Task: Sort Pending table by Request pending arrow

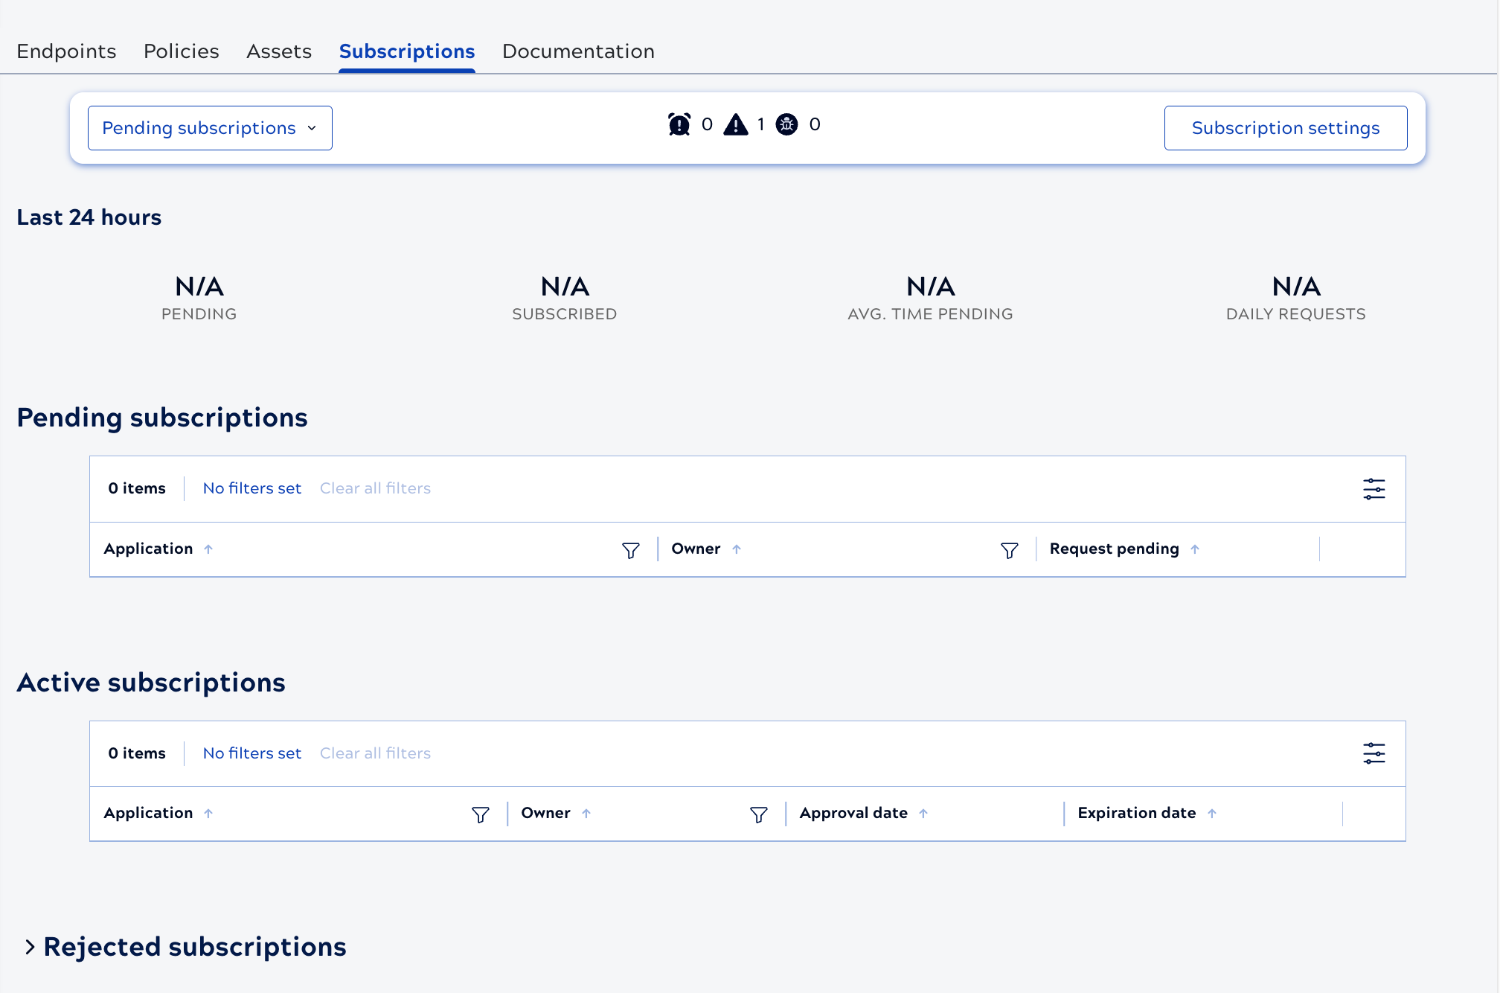Action: [x=1195, y=549]
